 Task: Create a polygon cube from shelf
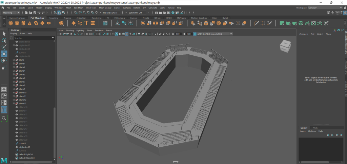(17, 23)
